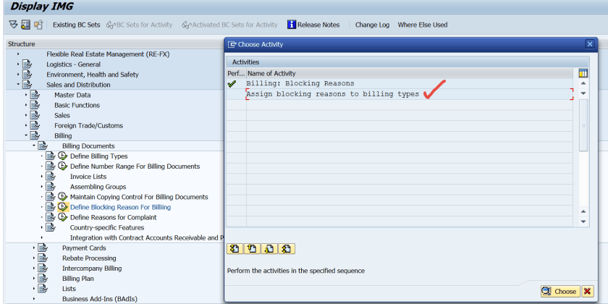Expand Business Add-Ins (BAdIs) node
The height and width of the screenshot is (304, 608).
tap(34, 299)
